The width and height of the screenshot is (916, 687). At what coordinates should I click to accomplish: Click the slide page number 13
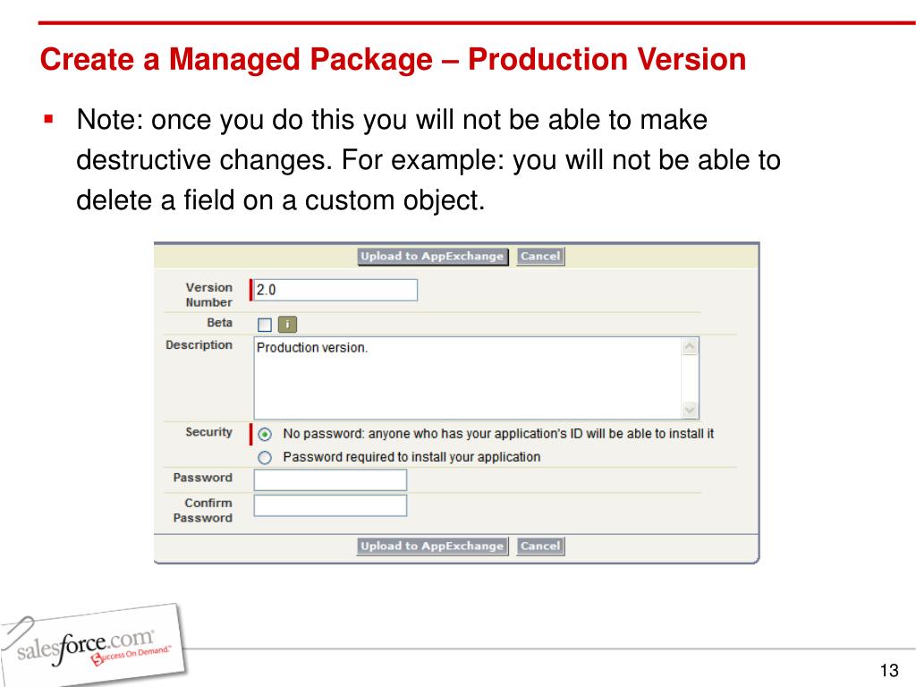(x=889, y=670)
